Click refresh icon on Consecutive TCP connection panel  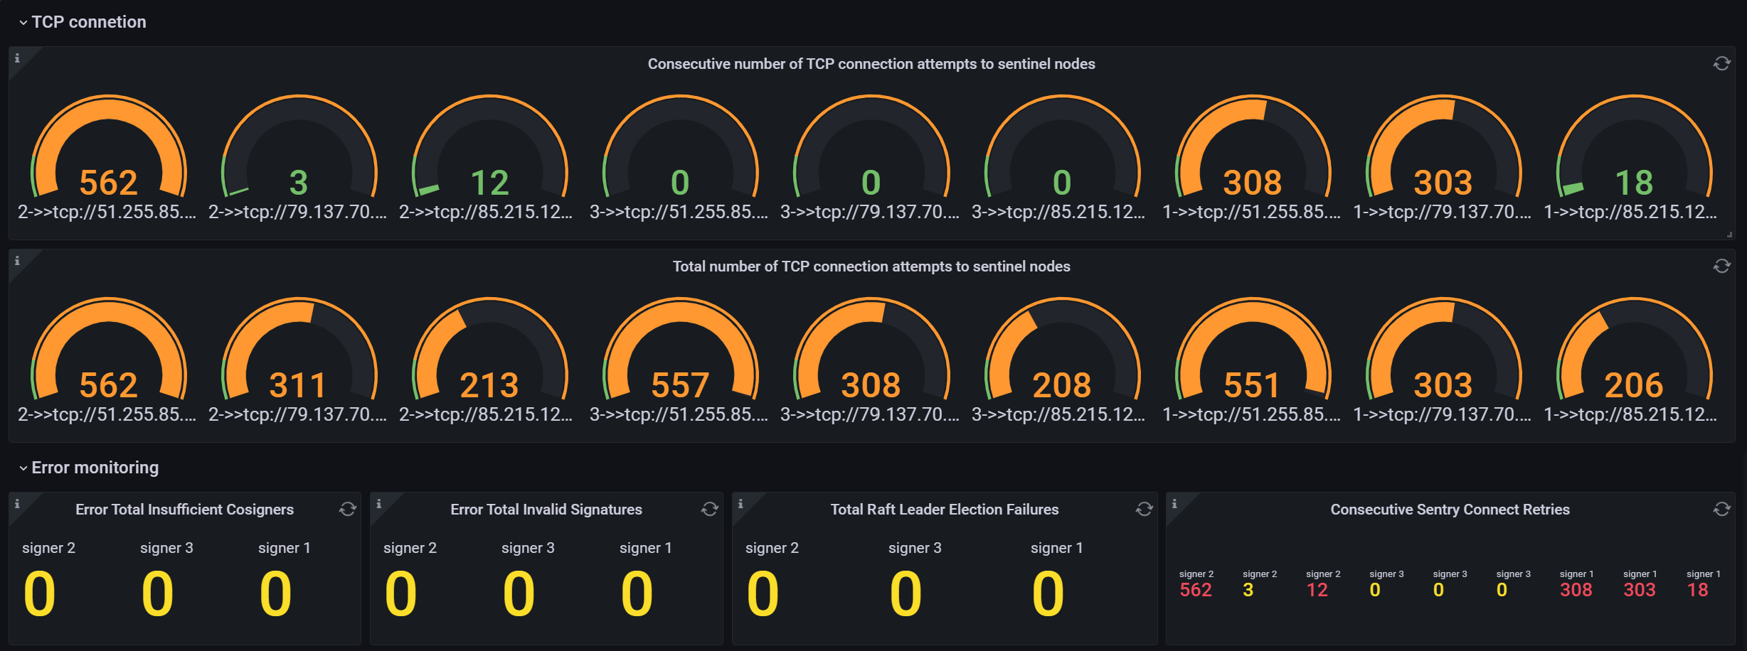[1721, 63]
